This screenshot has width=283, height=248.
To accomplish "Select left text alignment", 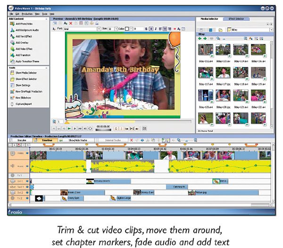I will pyautogui.click(x=160, y=29).
